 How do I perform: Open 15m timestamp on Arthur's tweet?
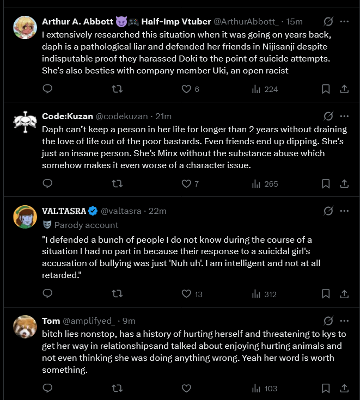pos(295,22)
